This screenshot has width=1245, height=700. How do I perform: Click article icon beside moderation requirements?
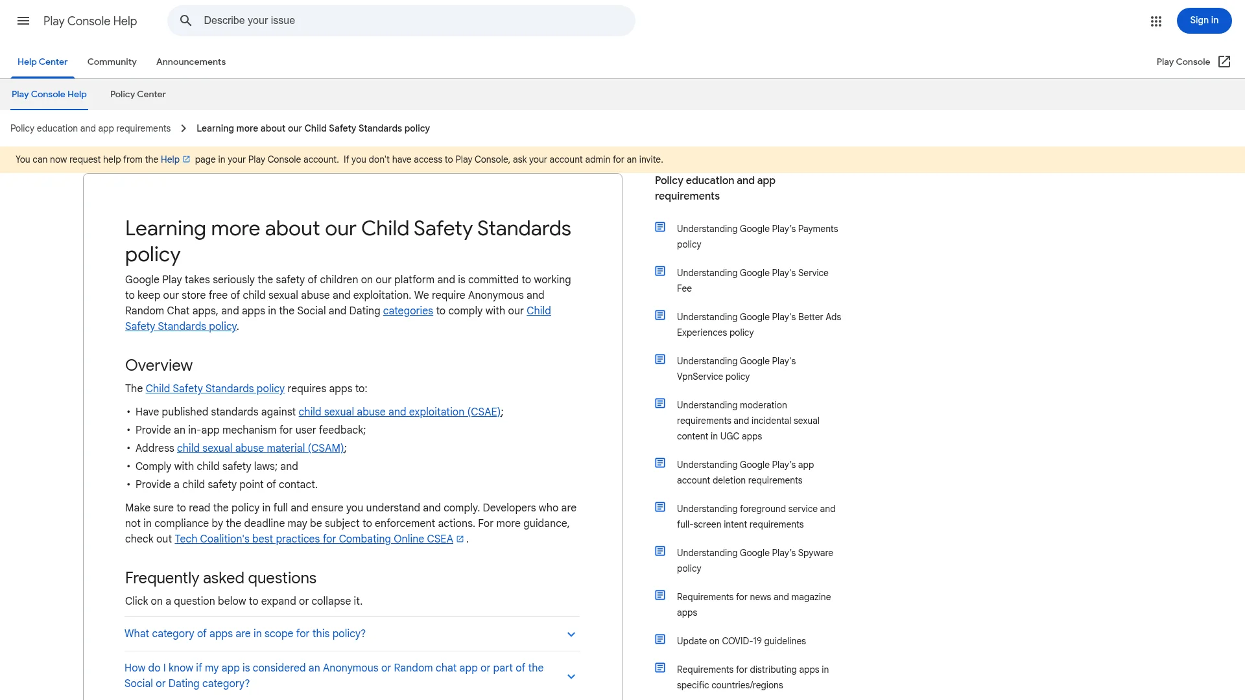click(x=660, y=404)
